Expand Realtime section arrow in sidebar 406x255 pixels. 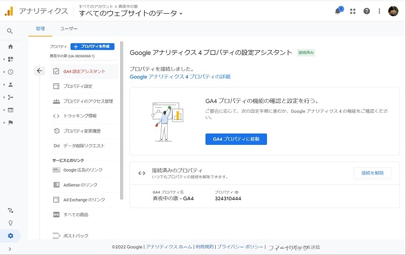click(x=4, y=72)
